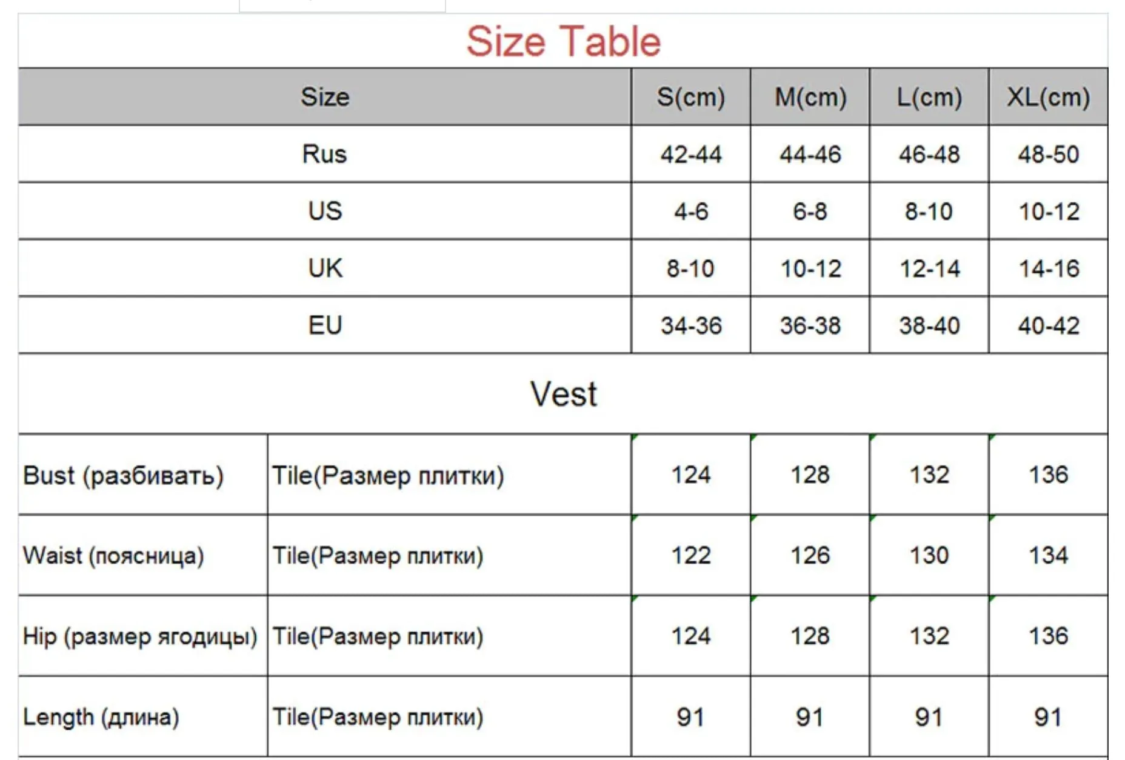Click the UK 12-14 cell
This screenshot has height=760, width=1125.
pos(929,268)
